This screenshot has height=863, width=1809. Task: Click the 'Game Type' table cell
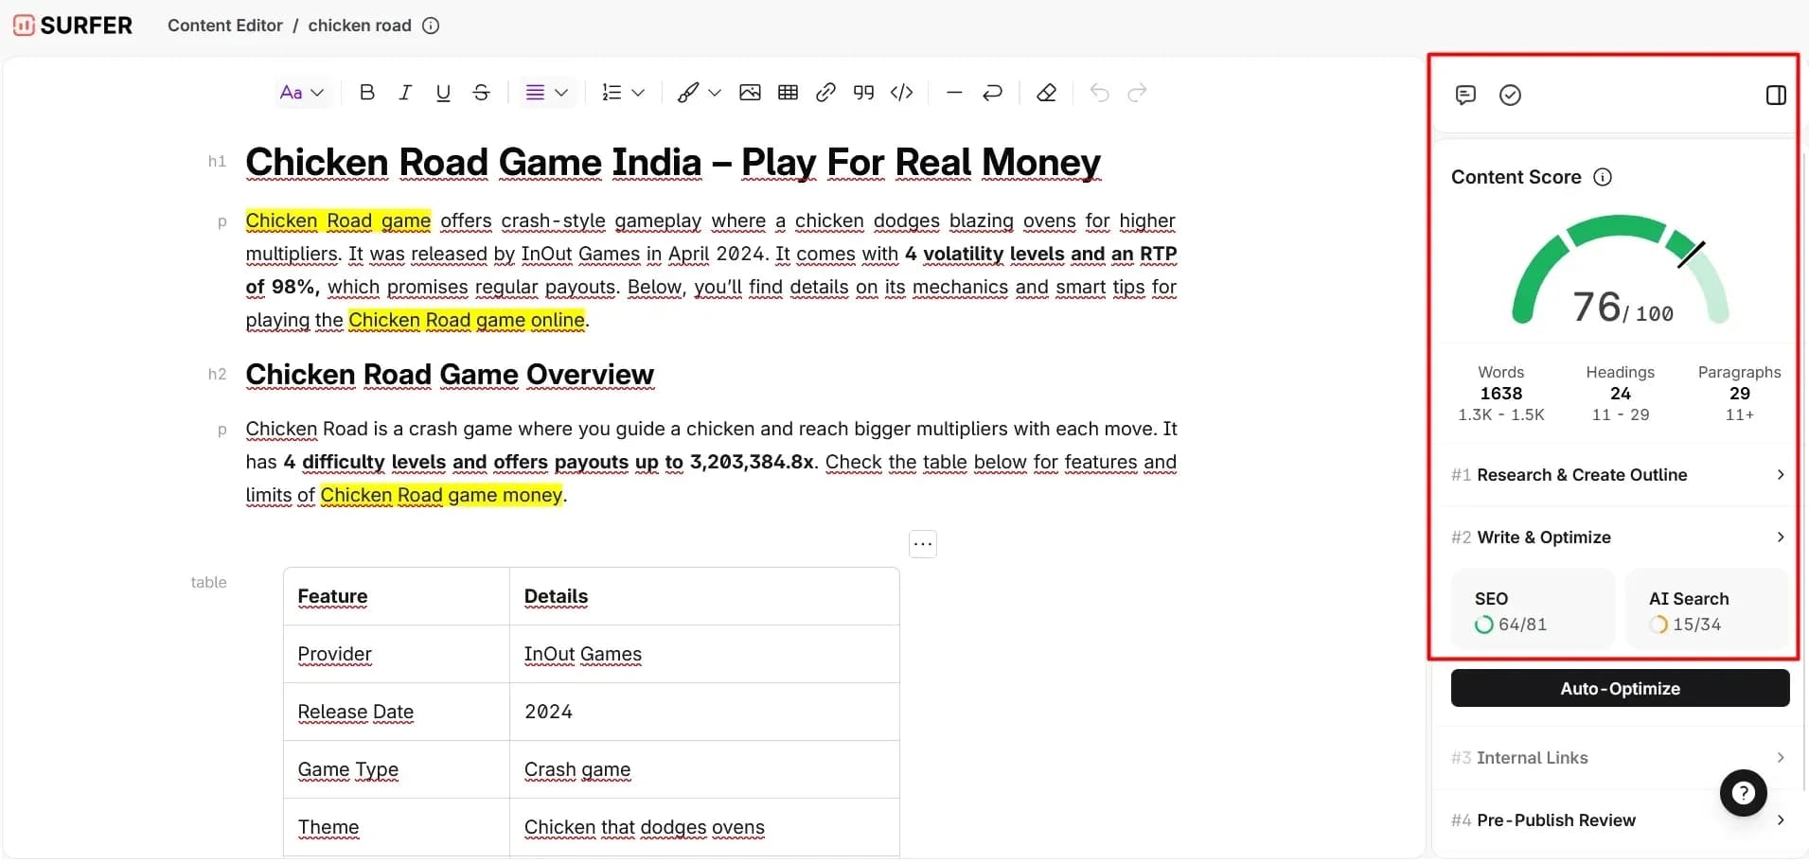397,769
